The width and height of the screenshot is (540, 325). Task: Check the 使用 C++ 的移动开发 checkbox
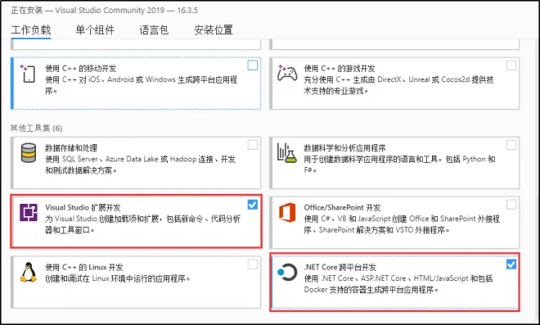[x=253, y=65]
